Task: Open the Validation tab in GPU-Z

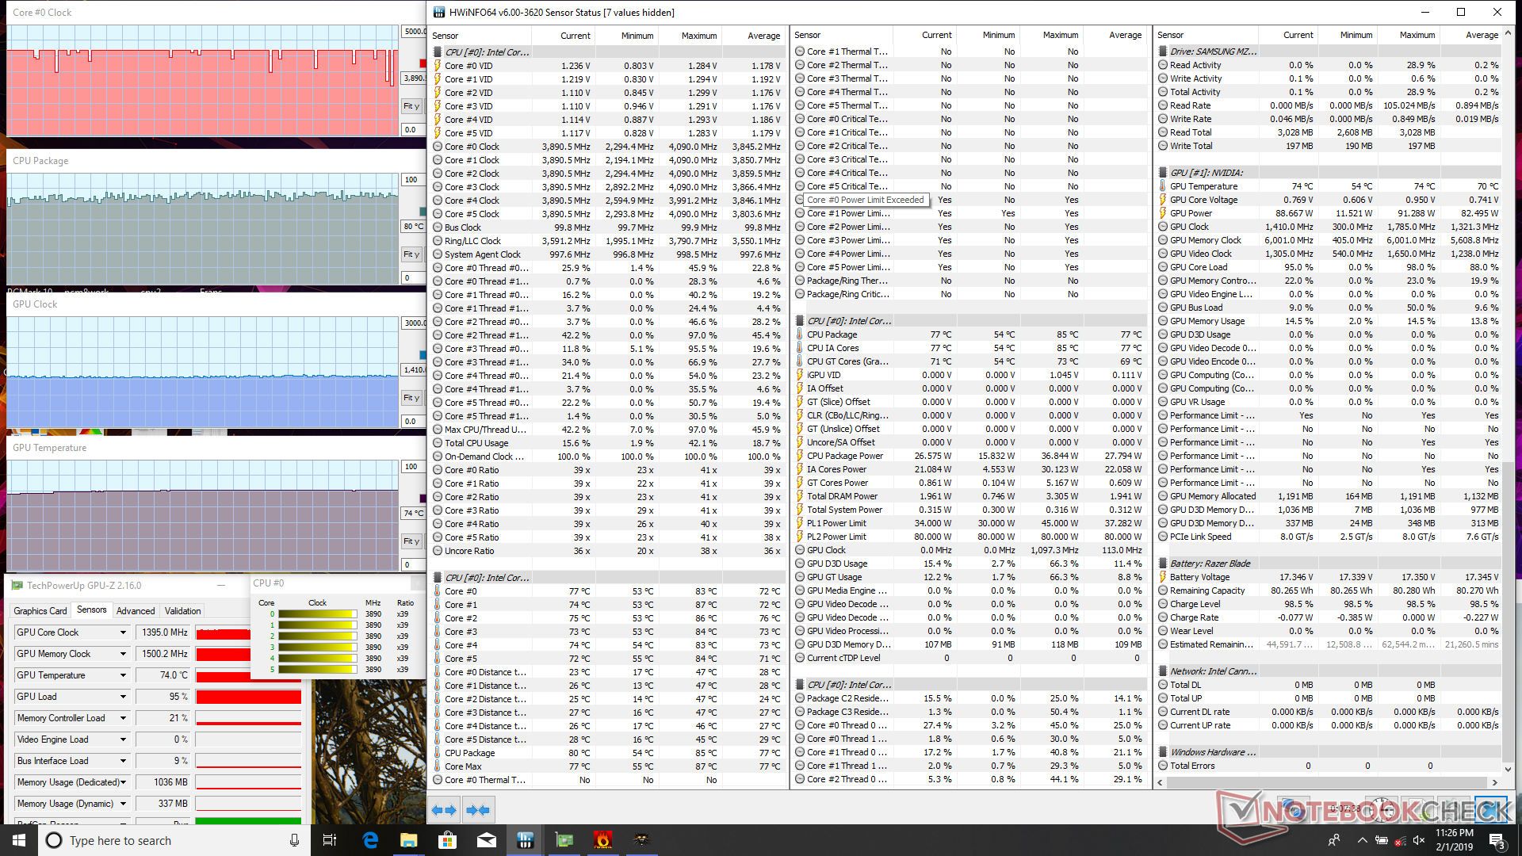Action: click(x=182, y=611)
